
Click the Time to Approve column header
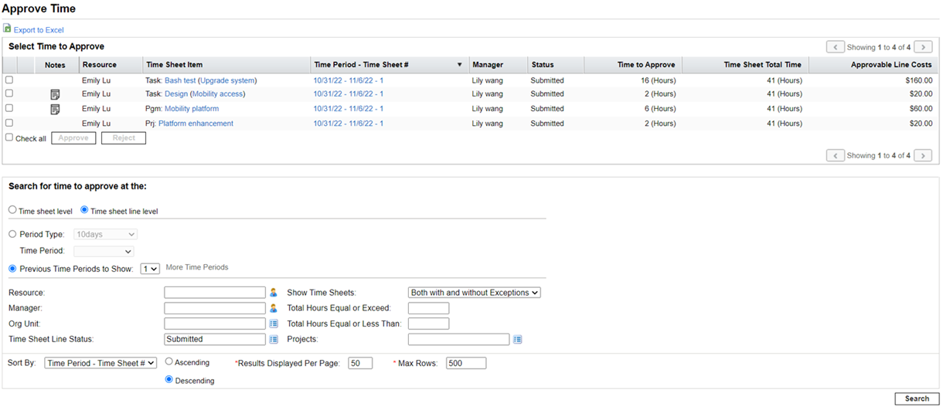coord(645,65)
